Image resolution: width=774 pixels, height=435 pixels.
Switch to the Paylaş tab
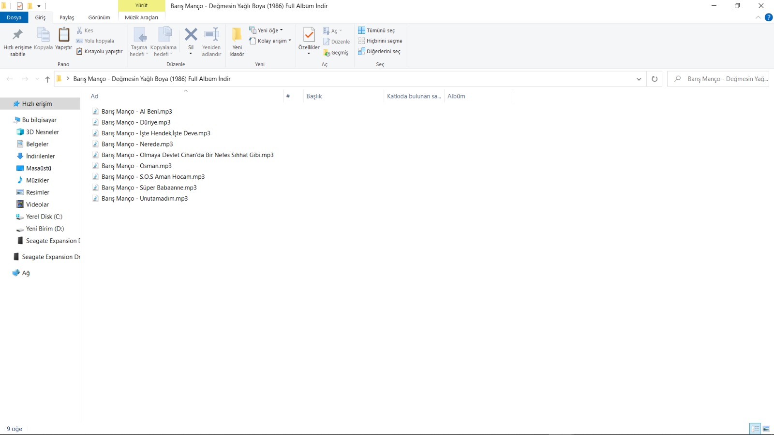pos(67,17)
